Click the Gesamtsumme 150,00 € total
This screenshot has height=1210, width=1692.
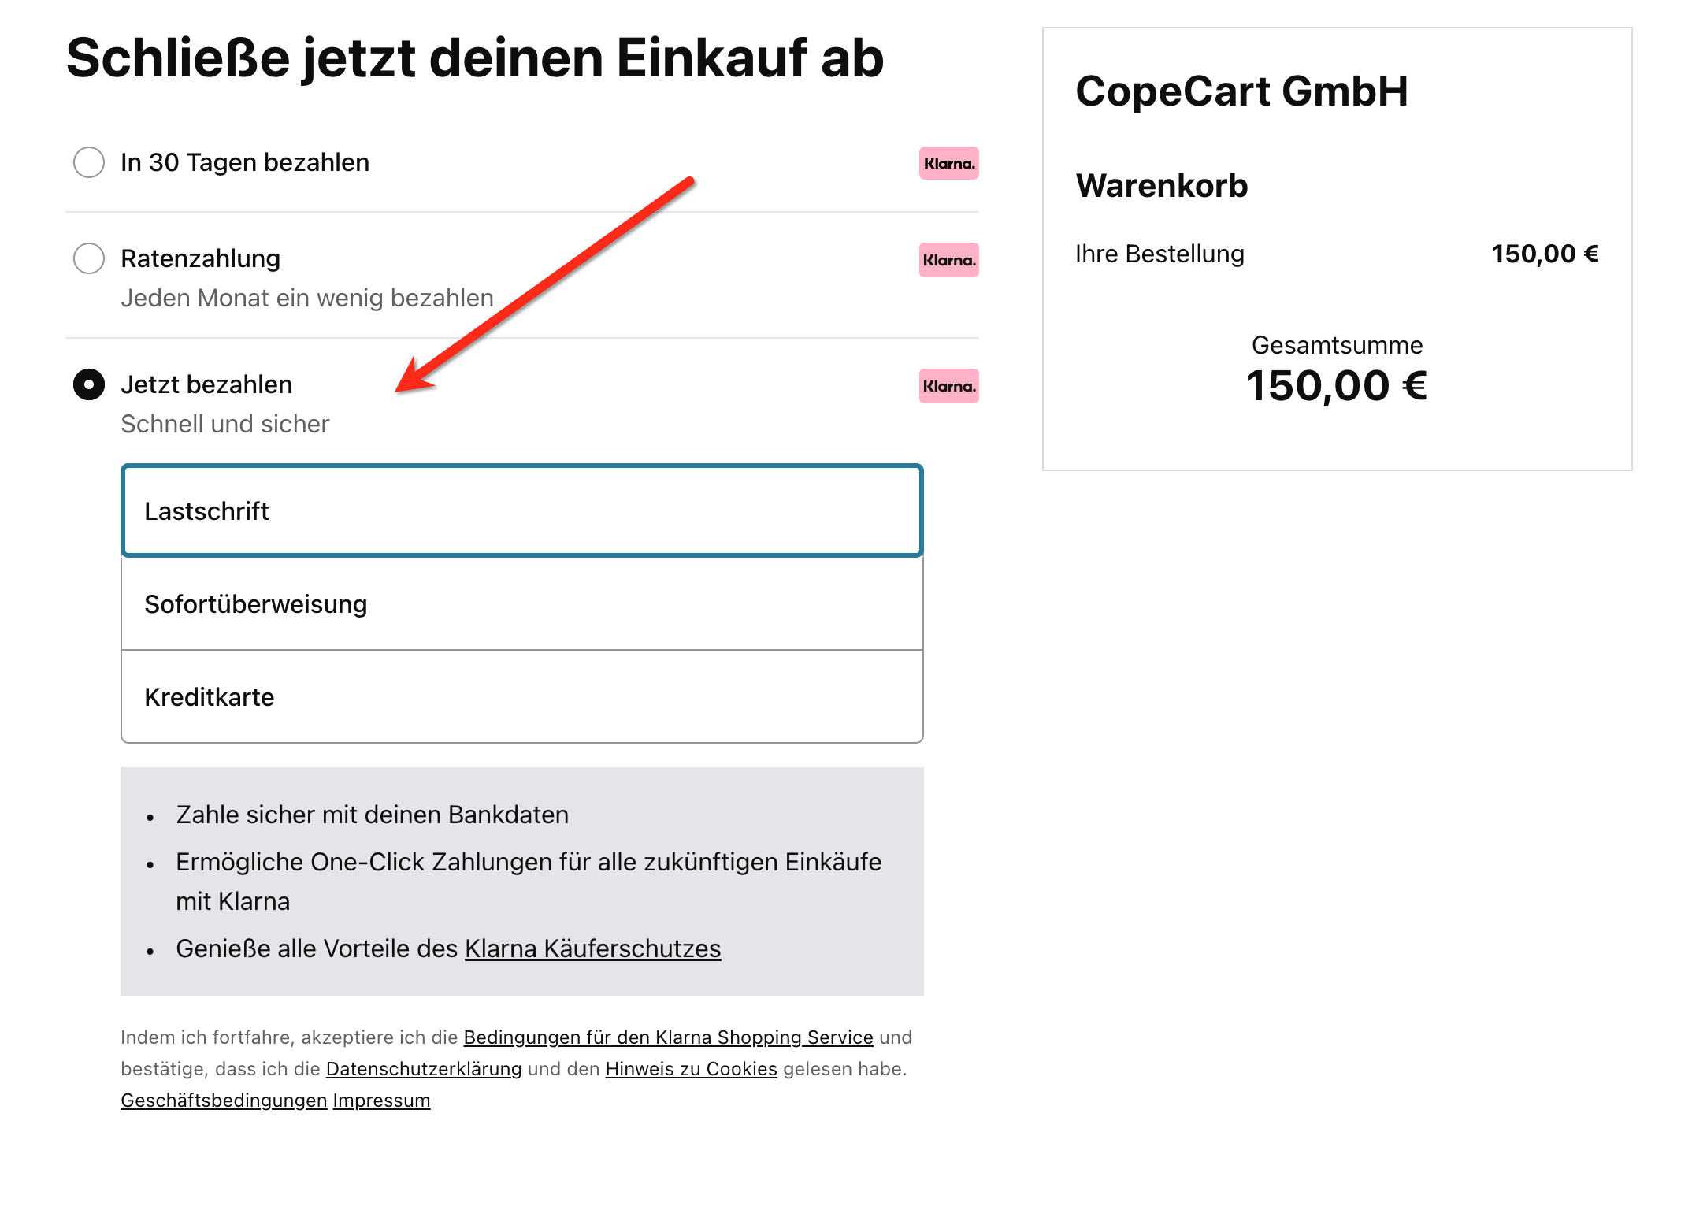[1337, 385]
